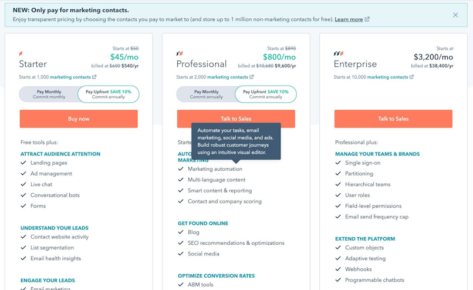Switch Professional plan to Pay Monthly
This screenshot has height=290, width=473.
click(207, 94)
